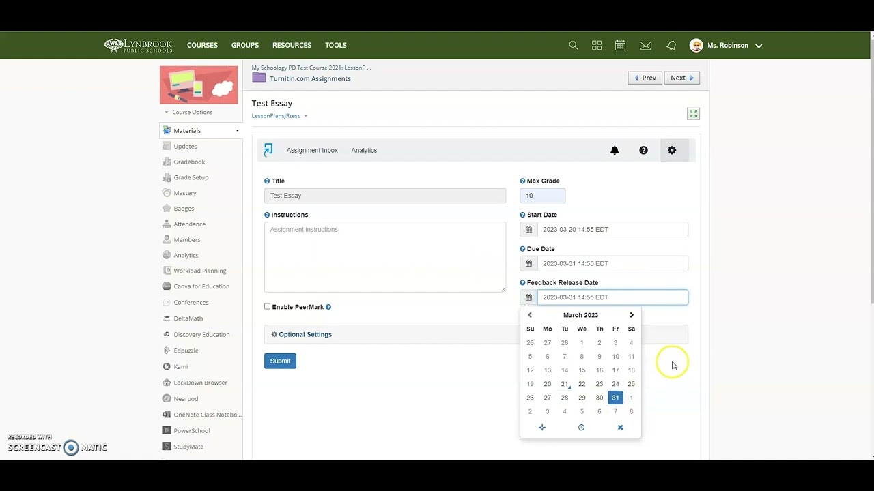This screenshot has height=491, width=874.
Task: Enable the PeerMark checkbox
Action: (x=267, y=307)
